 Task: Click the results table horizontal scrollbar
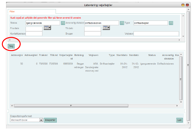pos(70,106)
